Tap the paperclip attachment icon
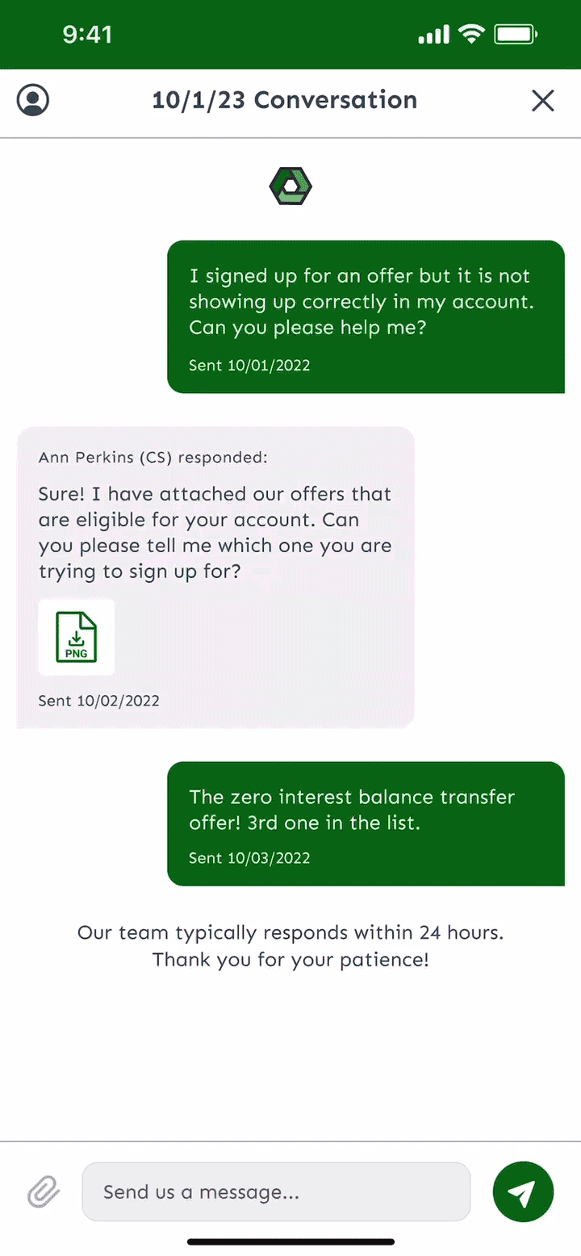The height and width of the screenshot is (1256, 581). click(44, 1191)
